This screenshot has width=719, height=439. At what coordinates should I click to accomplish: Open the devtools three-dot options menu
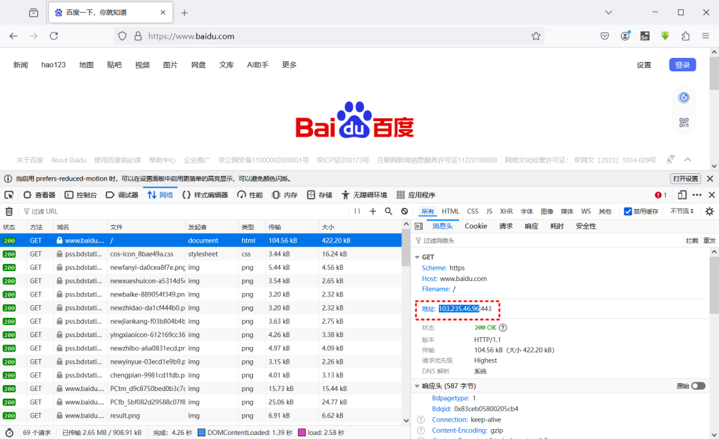[697, 195]
